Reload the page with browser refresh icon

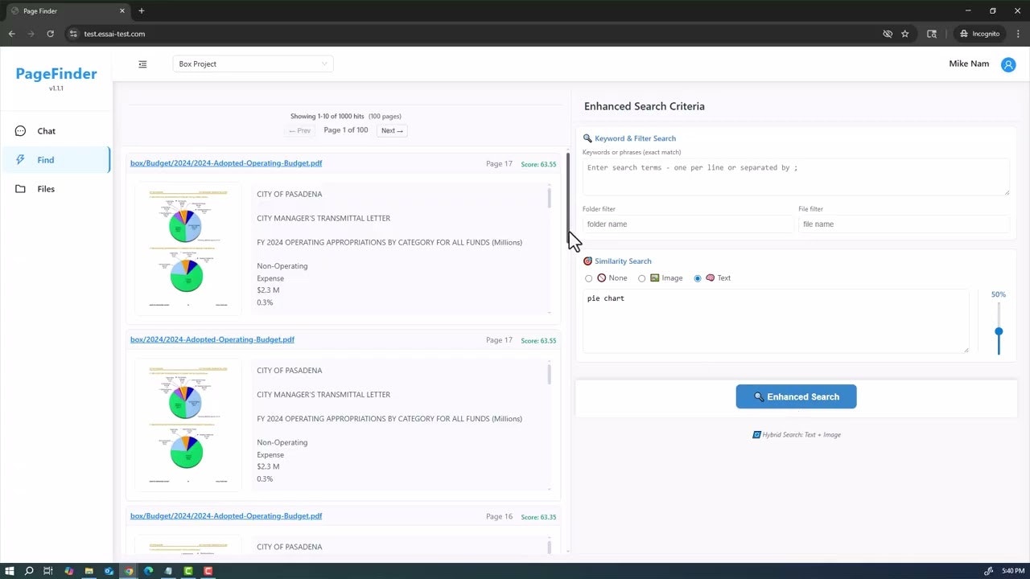click(x=50, y=34)
